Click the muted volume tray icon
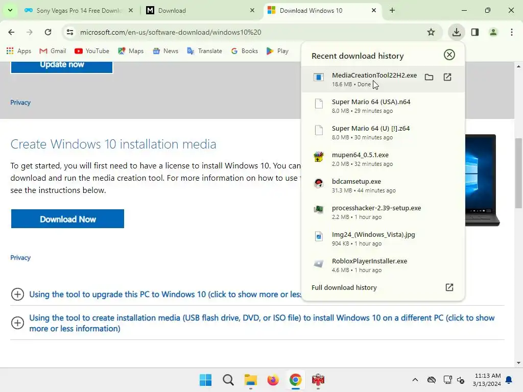The image size is (523, 392). [461, 380]
